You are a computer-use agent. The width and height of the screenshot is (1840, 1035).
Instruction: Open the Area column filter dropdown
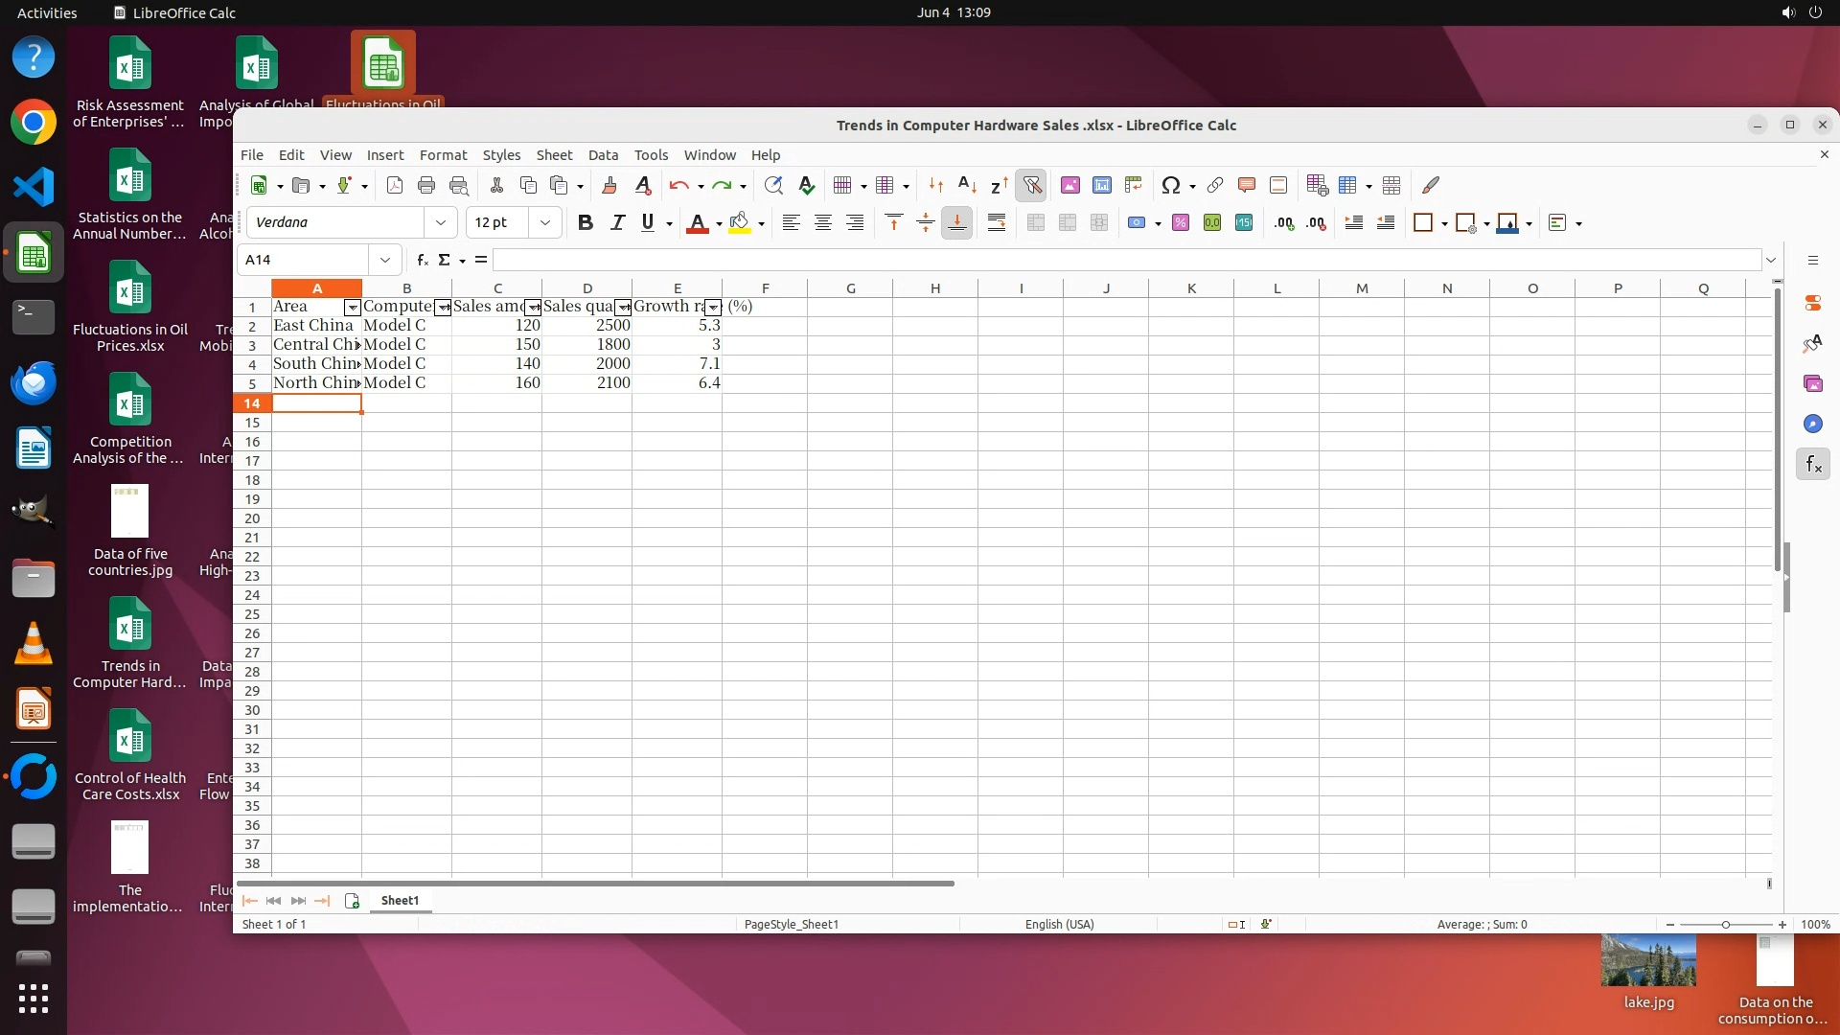(352, 308)
